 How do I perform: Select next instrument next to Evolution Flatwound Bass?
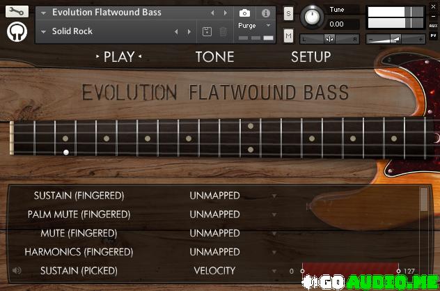point(226,13)
